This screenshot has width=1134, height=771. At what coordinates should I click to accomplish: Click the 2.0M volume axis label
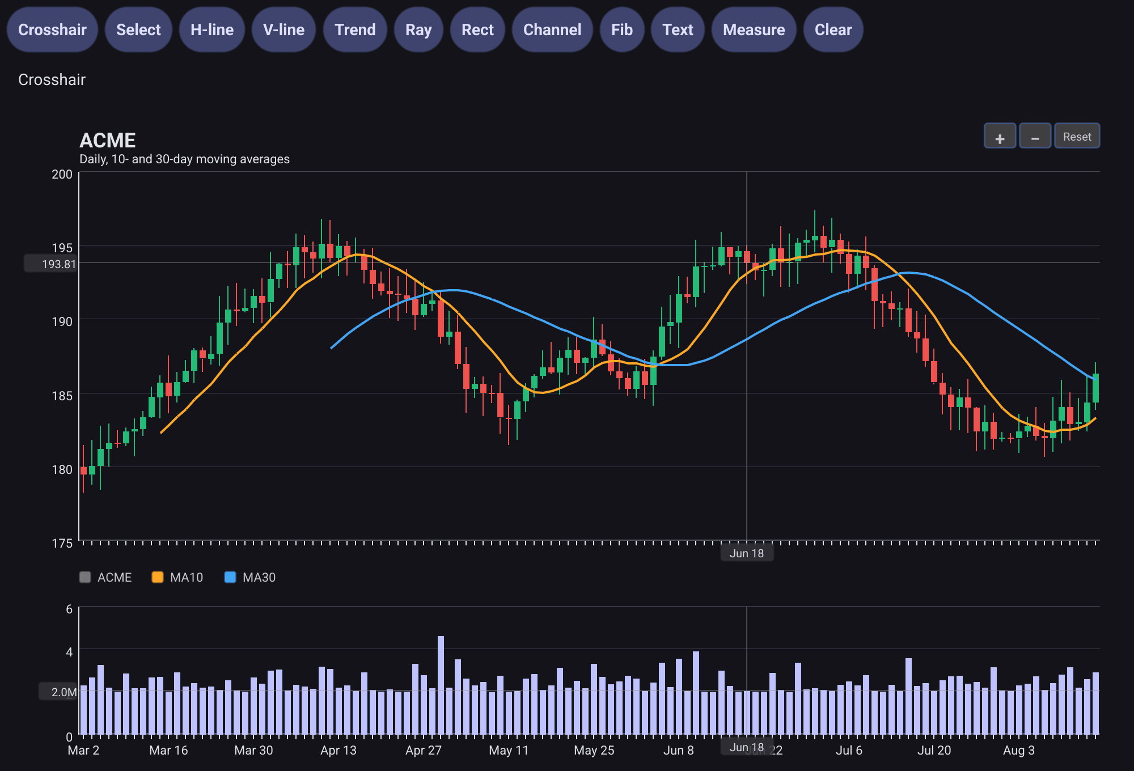tap(57, 692)
